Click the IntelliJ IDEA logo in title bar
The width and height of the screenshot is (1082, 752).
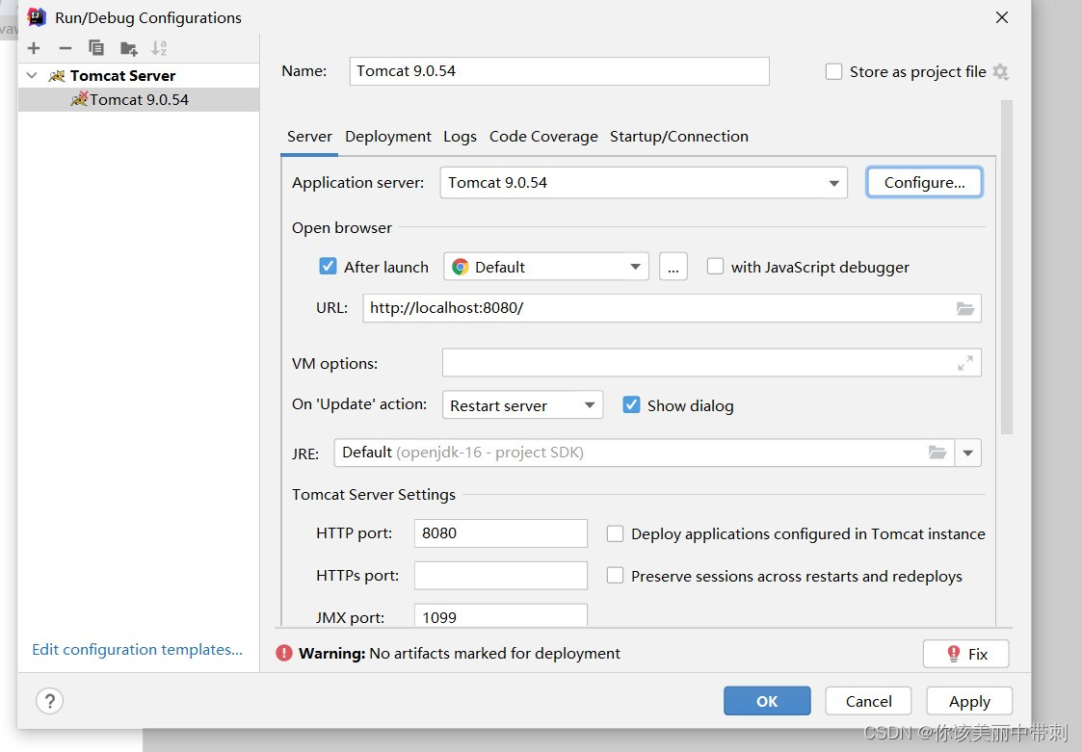(x=37, y=17)
